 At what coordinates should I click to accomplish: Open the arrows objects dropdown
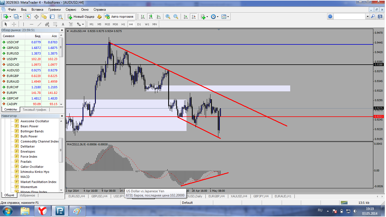point(80,24)
